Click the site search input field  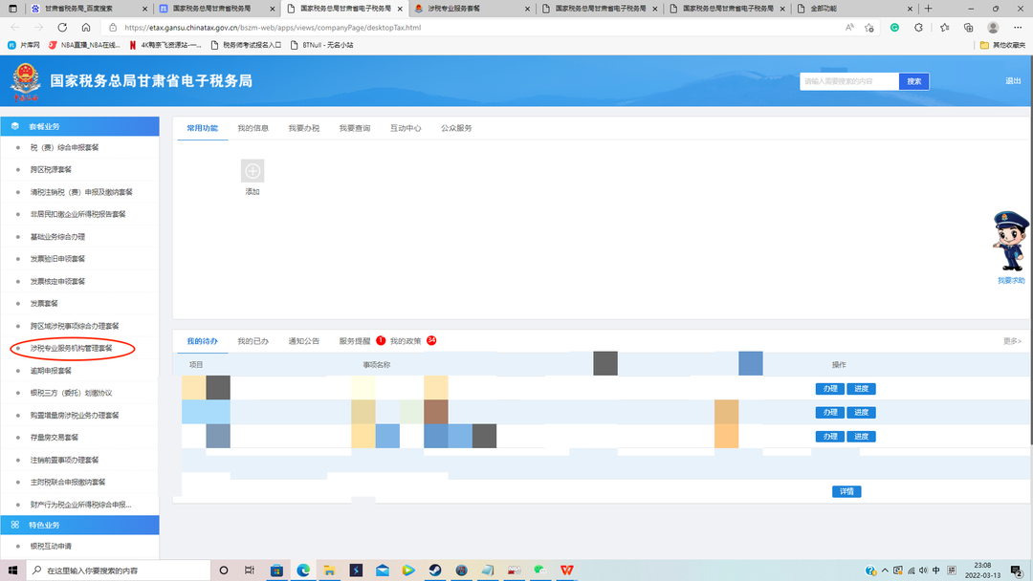[849, 81]
